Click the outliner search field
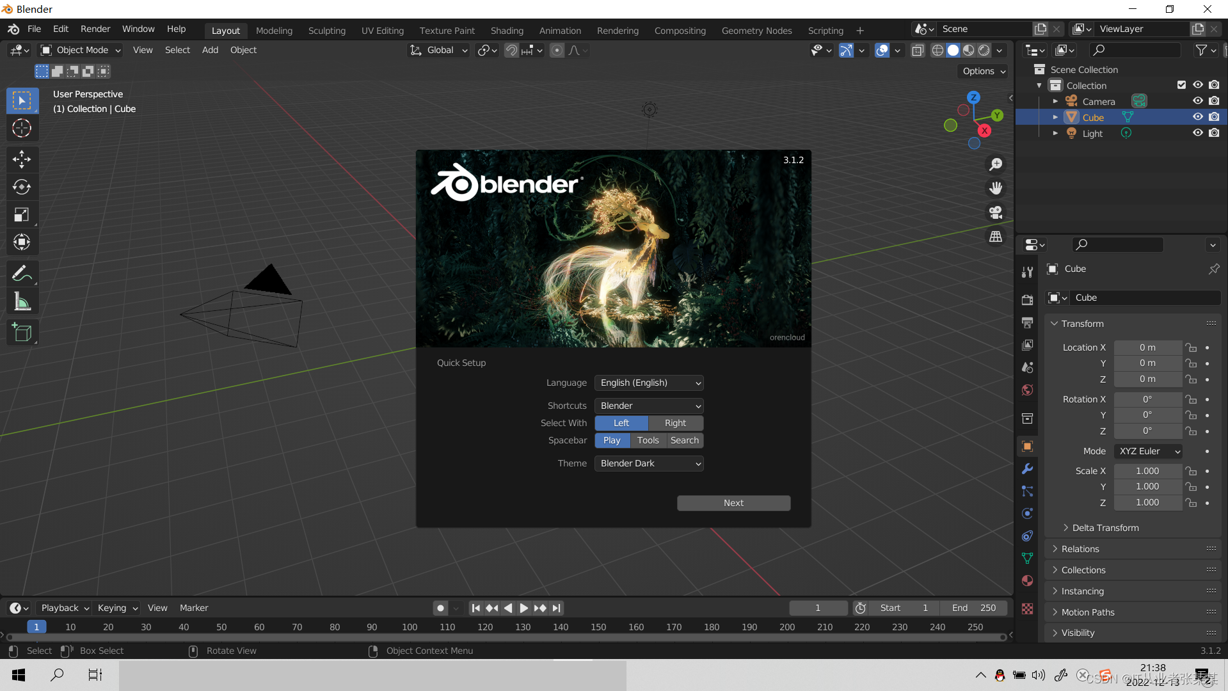Image resolution: width=1228 pixels, height=691 pixels. 1135,50
